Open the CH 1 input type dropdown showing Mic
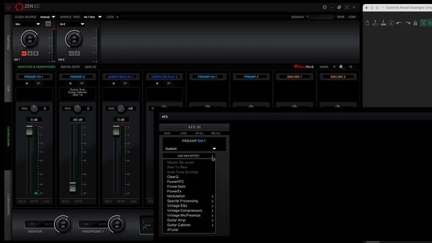 coord(28,24)
